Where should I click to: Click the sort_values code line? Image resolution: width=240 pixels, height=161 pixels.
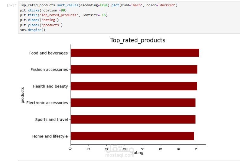[x=99, y=5]
